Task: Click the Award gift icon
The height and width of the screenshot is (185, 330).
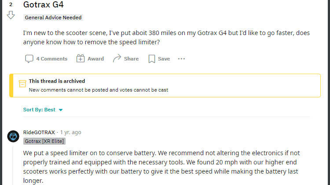Action: [x=81, y=59]
